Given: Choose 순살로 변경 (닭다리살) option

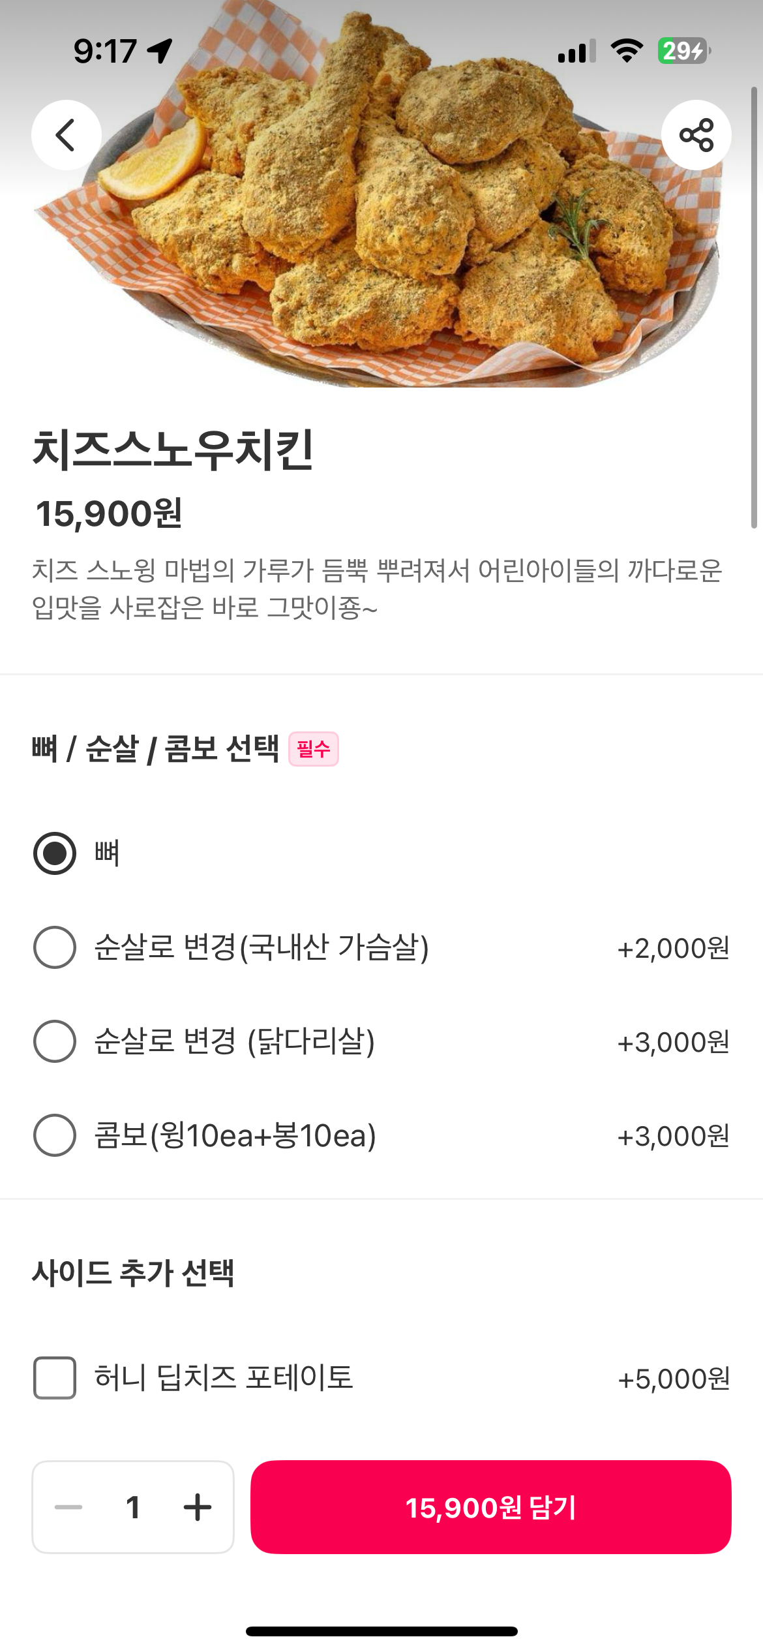Looking at the screenshot, I should pyautogui.click(x=55, y=1041).
